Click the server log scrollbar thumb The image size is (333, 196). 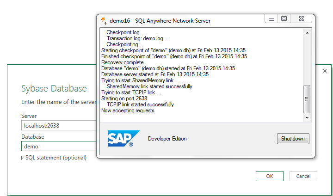coord(307,99)
